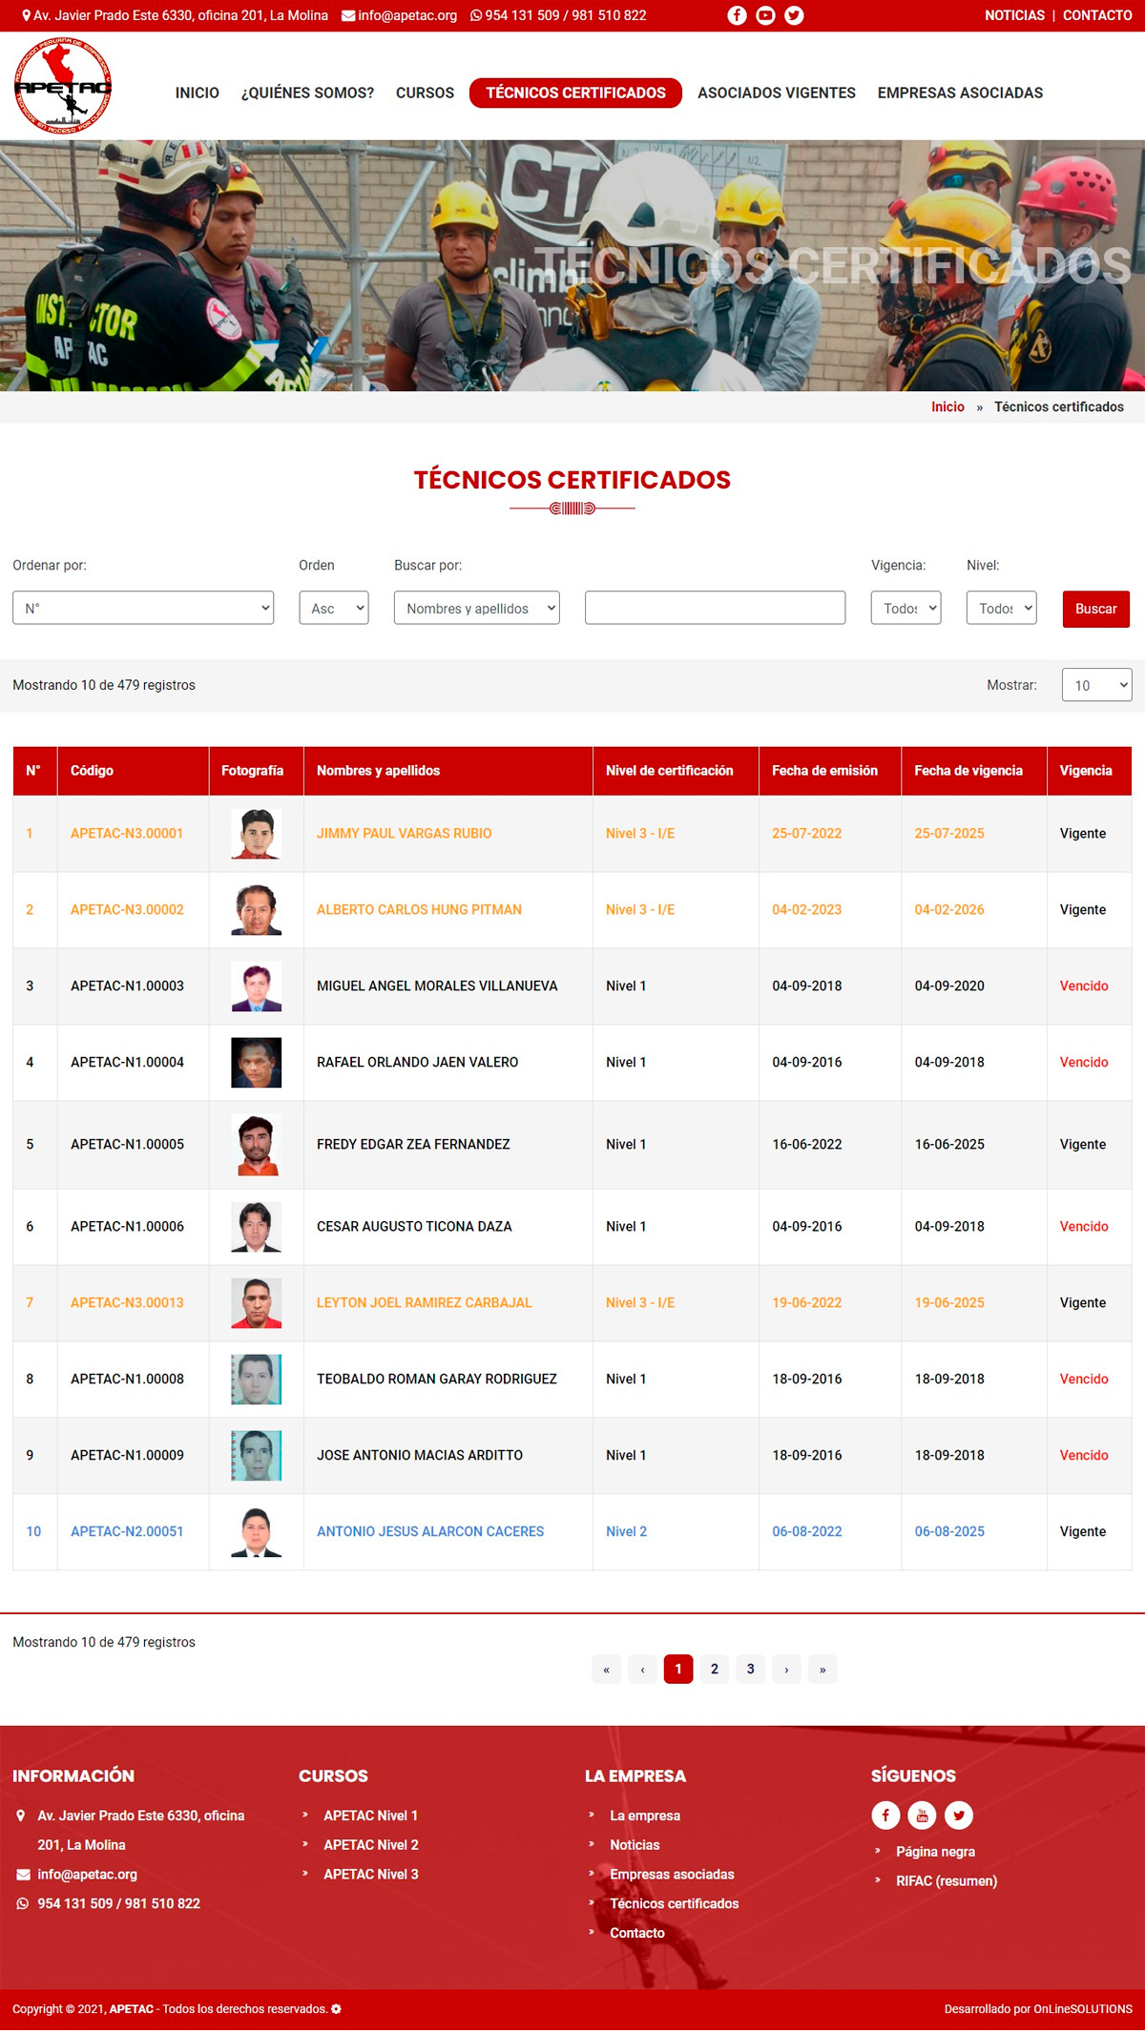Click photo of Leyton Joel Ramirez Carbajal
Viewport: 1145px width, 2034px height.
click(x=257, y=1303)
